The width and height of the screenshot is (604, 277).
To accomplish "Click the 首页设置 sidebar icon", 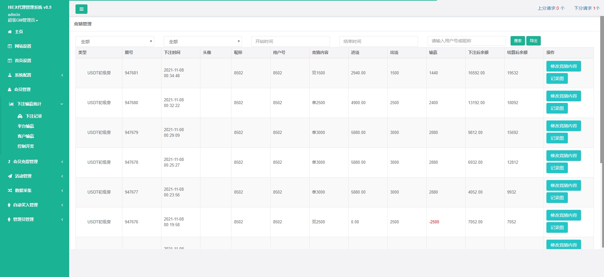I will 10,61.
